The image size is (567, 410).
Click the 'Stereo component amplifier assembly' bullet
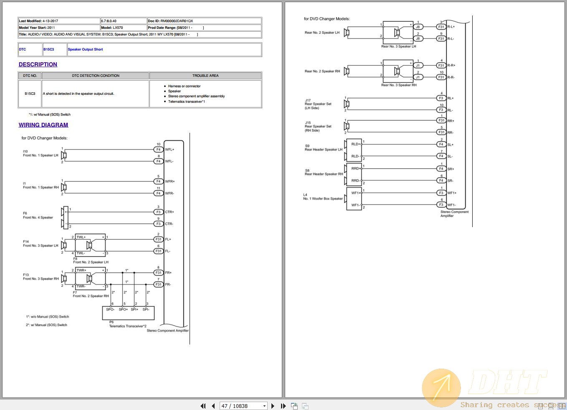(x=196, y=96)
